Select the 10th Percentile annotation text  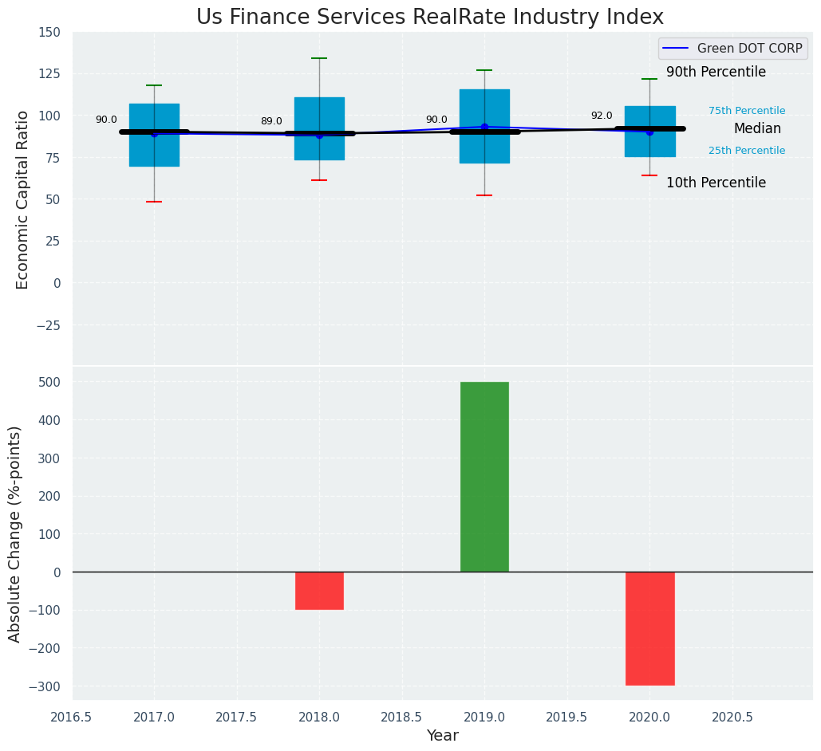[716, 183]
